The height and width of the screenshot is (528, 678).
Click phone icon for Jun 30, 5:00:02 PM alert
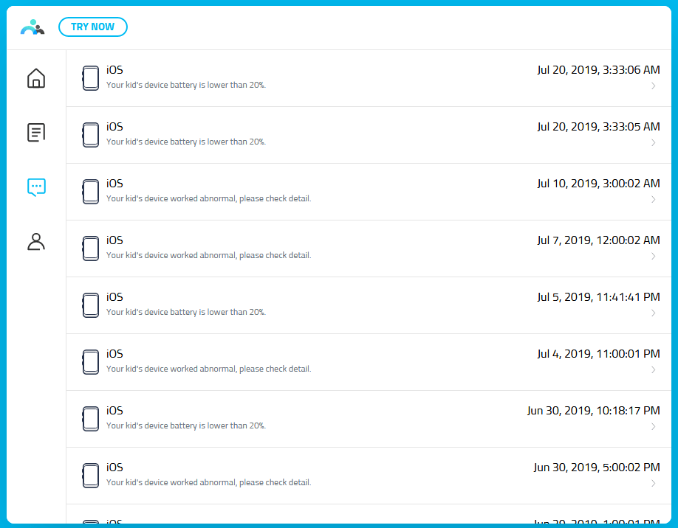tap(90, 476)
